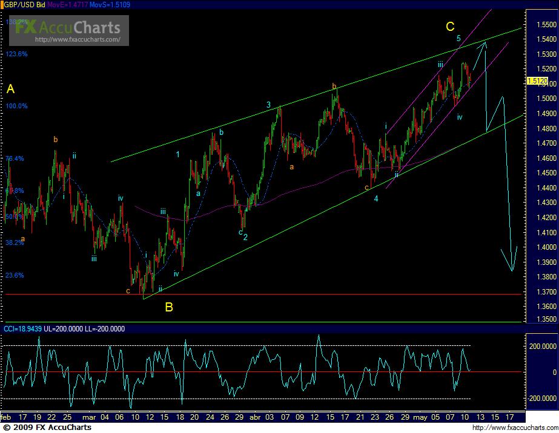Click the 2009 FX AccuCharts copyright text

point(46,428)
